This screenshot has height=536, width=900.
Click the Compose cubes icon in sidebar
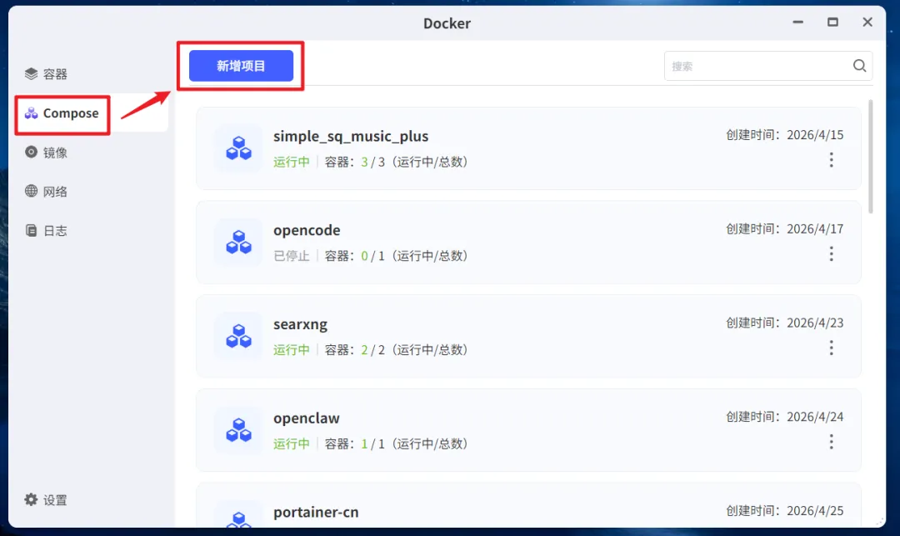pyautogui.click(x=31, y=113)
